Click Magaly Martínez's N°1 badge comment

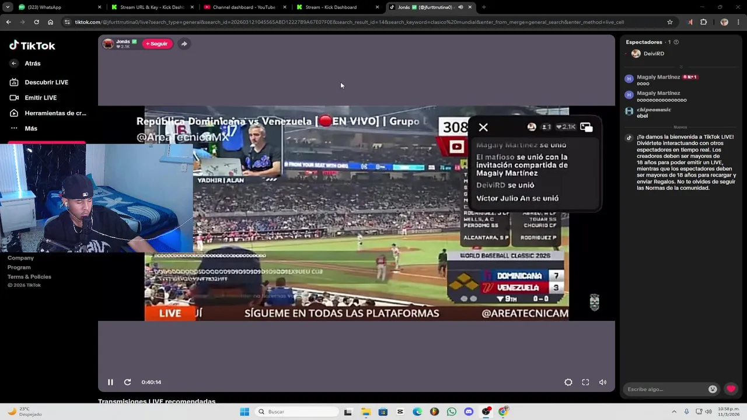[691, 77]
